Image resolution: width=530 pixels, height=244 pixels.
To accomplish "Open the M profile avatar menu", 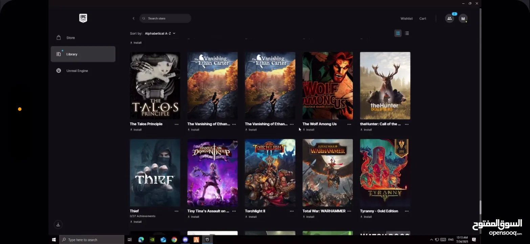I will 463,19.
